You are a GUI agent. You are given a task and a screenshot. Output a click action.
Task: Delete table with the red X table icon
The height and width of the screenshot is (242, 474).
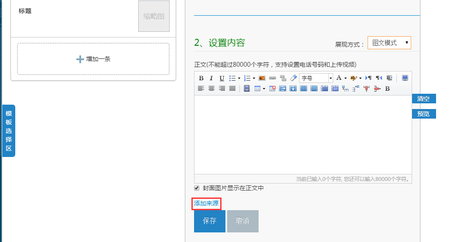pyautogui.click(x=273, y=89)
